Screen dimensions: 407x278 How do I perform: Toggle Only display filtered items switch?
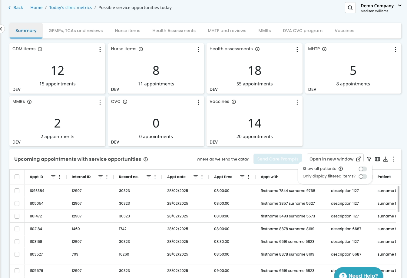click(362, 177)
